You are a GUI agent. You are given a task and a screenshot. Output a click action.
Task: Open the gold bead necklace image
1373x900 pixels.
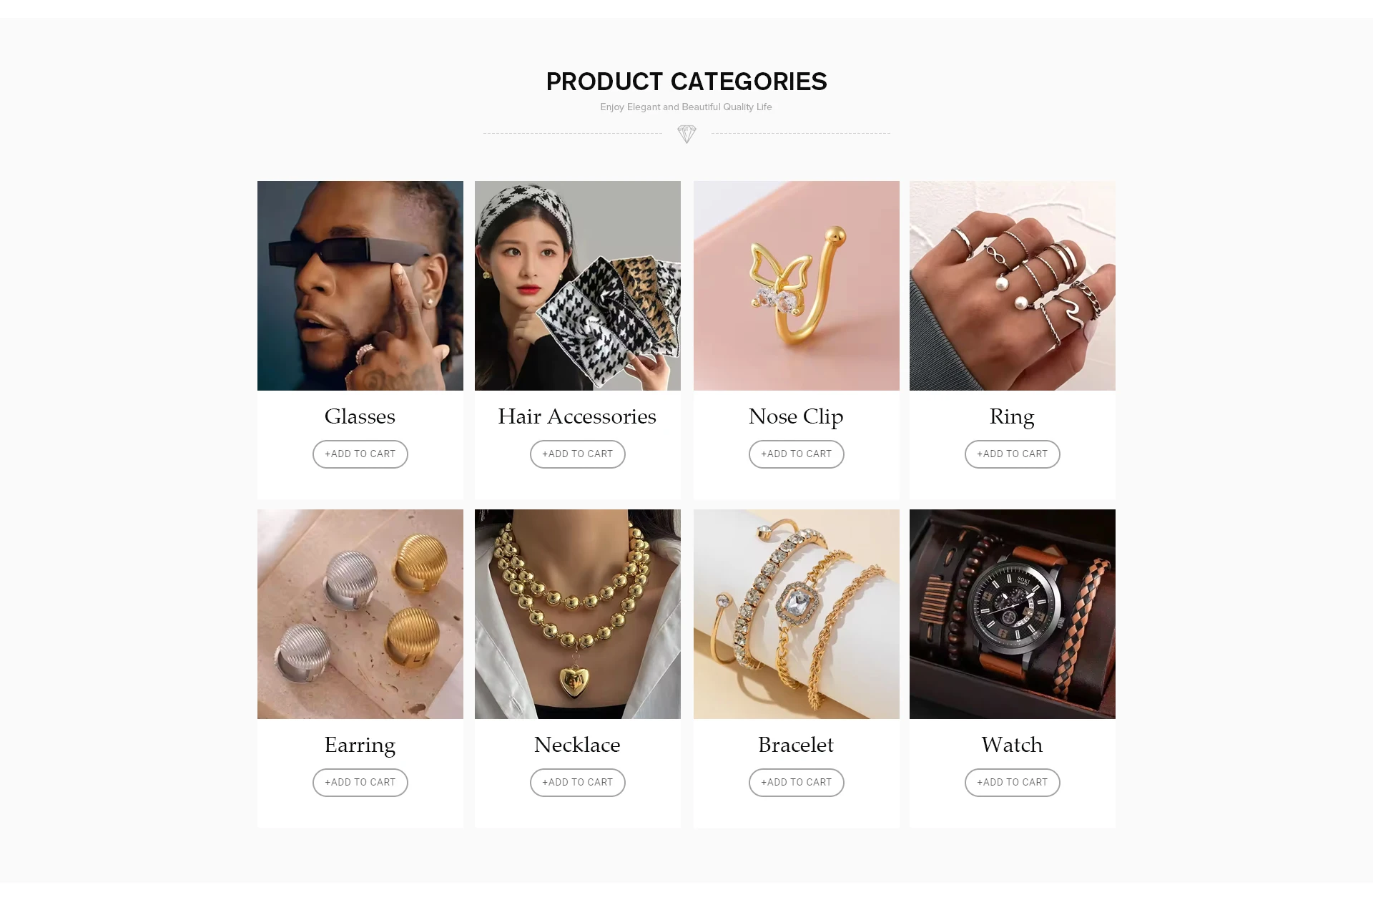click(578, 614)
